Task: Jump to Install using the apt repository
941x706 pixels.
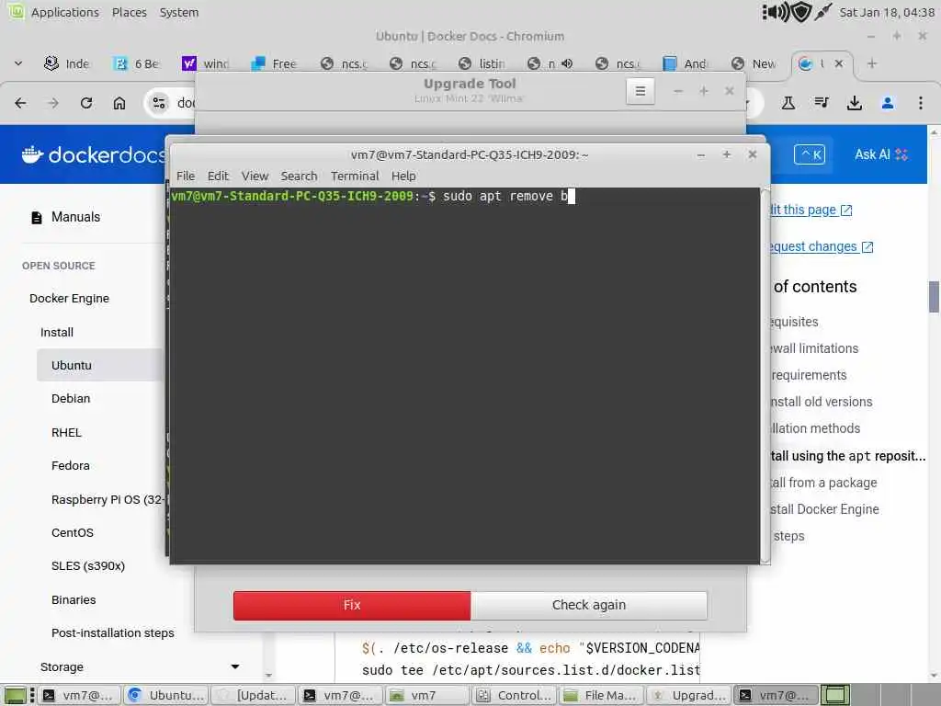Action: coord(847,456)
